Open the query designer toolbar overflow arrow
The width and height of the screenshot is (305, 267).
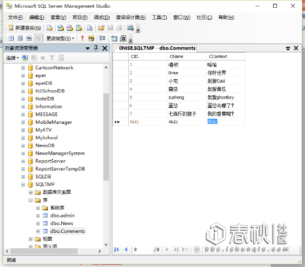click(x=130, y=39)
